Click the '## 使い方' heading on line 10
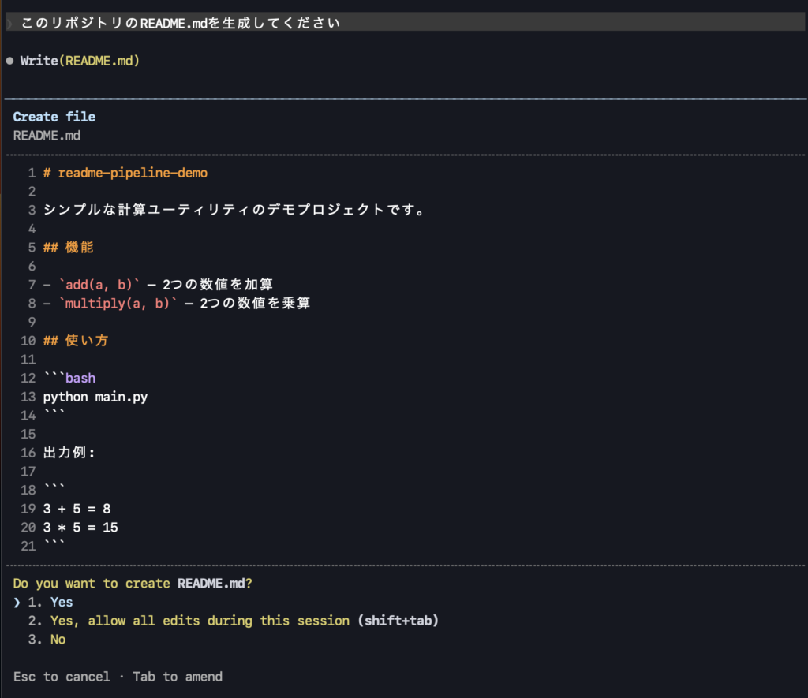This screenshot has height=698, width=808. [76, 341]
